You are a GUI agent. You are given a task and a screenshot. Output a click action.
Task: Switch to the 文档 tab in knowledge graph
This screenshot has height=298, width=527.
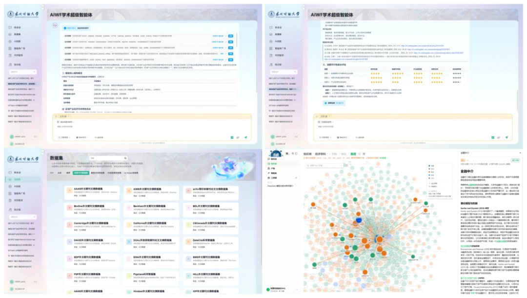click(x=334, y=154)
